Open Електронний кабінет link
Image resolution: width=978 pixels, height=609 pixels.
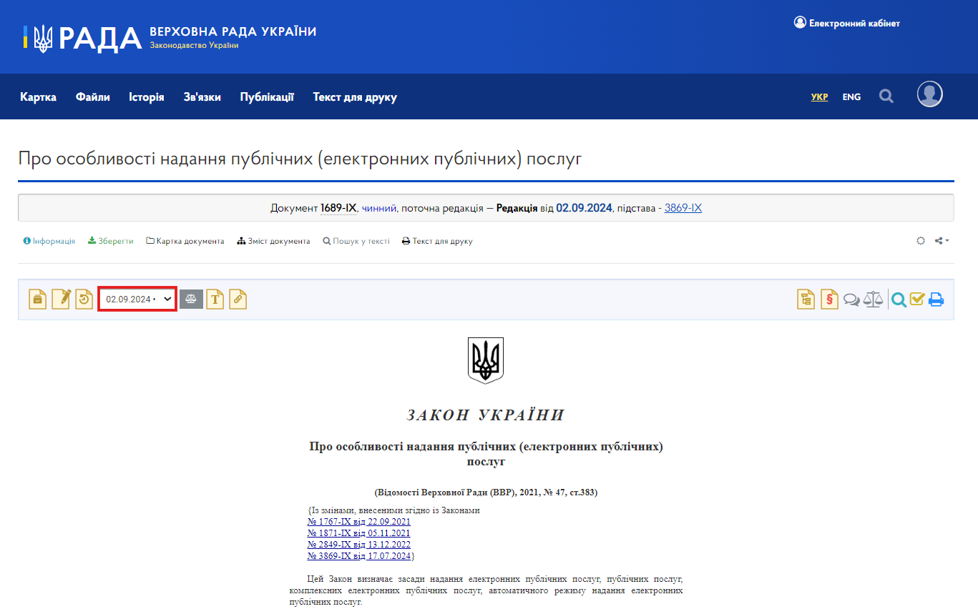tap(847, 23)
